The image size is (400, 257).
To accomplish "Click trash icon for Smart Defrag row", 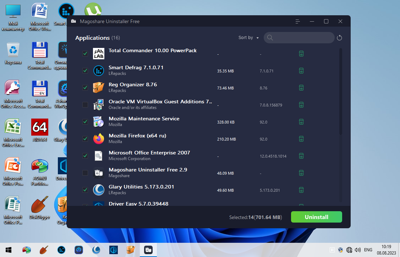I will [301, 71].
